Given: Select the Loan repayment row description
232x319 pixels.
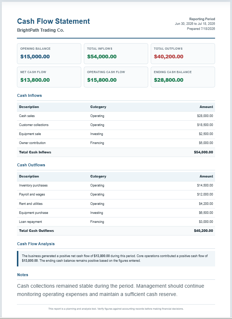Looking at the screenshot, I should tap(31, 222).
